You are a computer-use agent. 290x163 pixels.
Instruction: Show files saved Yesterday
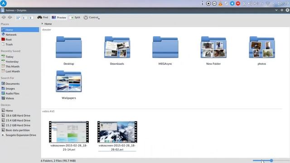[x=20, y=62]
